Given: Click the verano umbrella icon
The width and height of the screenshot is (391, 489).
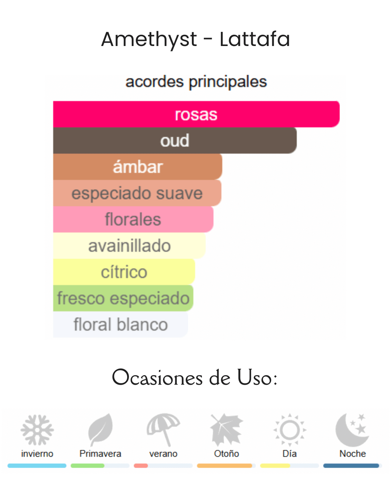Looking at the screenshot, I should point(163,430).
